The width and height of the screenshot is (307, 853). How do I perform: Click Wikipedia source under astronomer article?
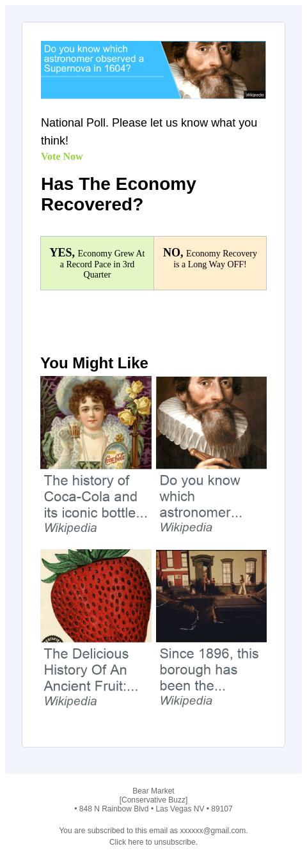click(x=186, y=528)
